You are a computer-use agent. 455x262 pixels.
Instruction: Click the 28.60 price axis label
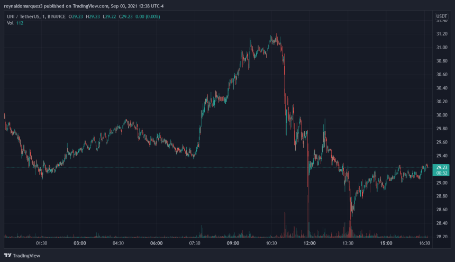click(x=441, y=210)
